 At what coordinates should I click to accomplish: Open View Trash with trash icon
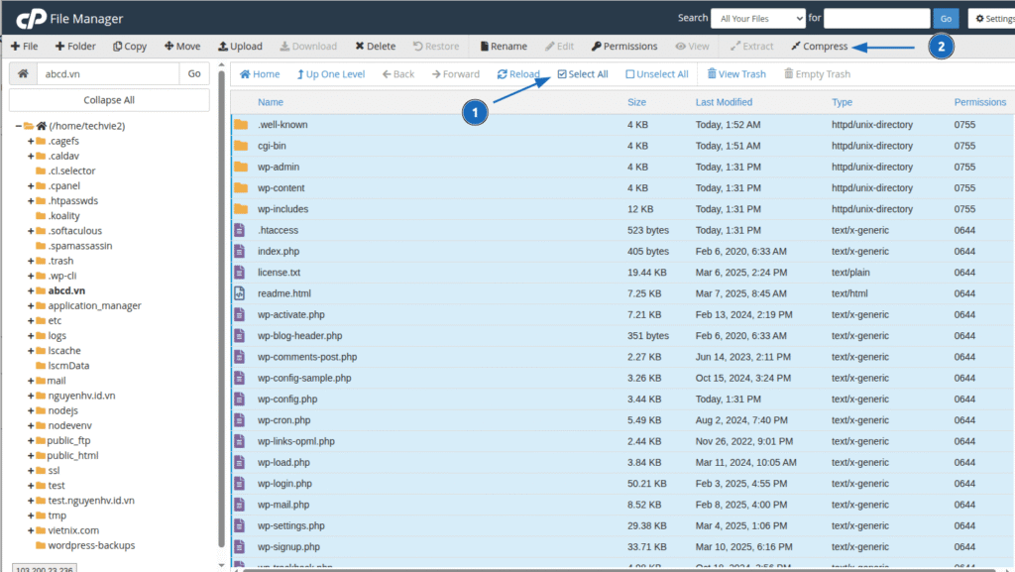pyautogui.click(x=712, y=74)
